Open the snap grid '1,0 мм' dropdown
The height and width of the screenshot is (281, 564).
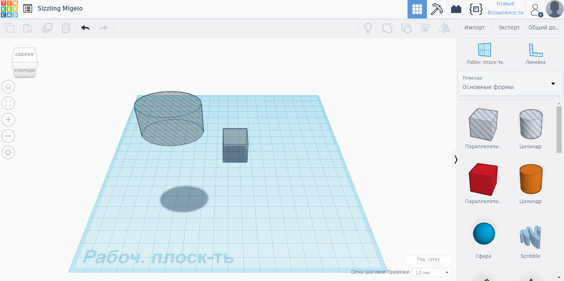pos(431,272)
